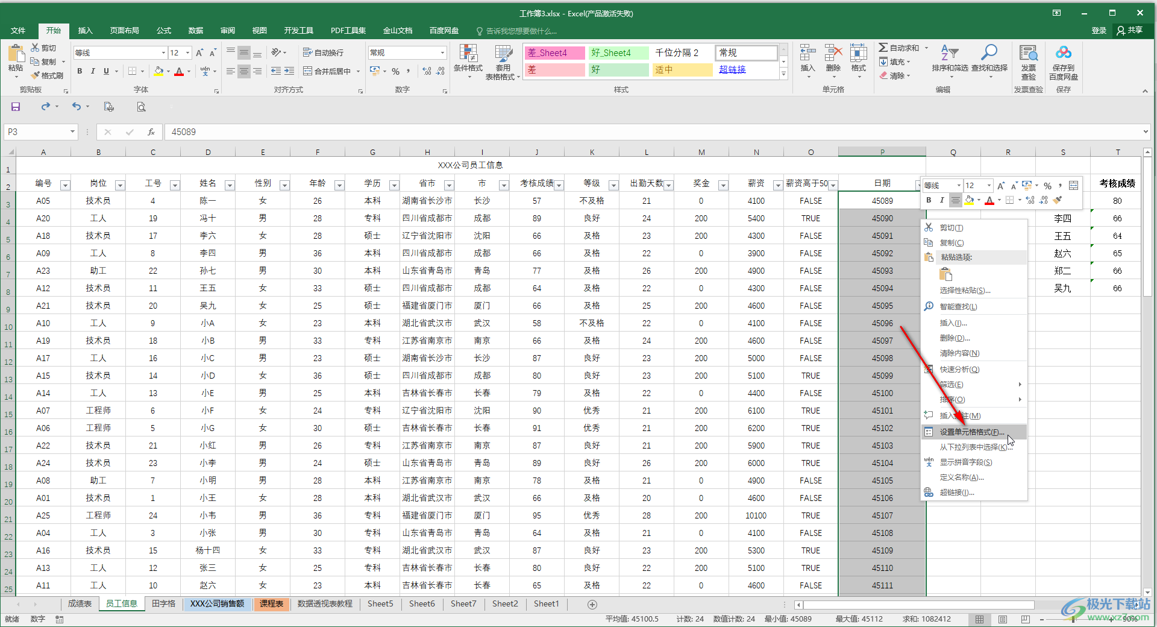
Task: Toggle Bold in the floating mini toolbar
Action: point(929,200)
